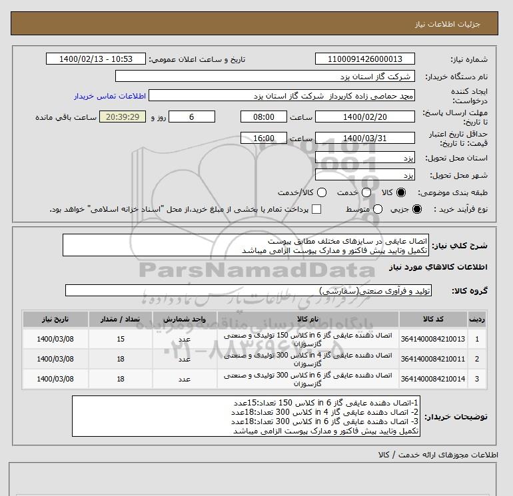Click the remaining days field showing 6
The height and width of the screenshot is (496, 513).
[192, 117]
